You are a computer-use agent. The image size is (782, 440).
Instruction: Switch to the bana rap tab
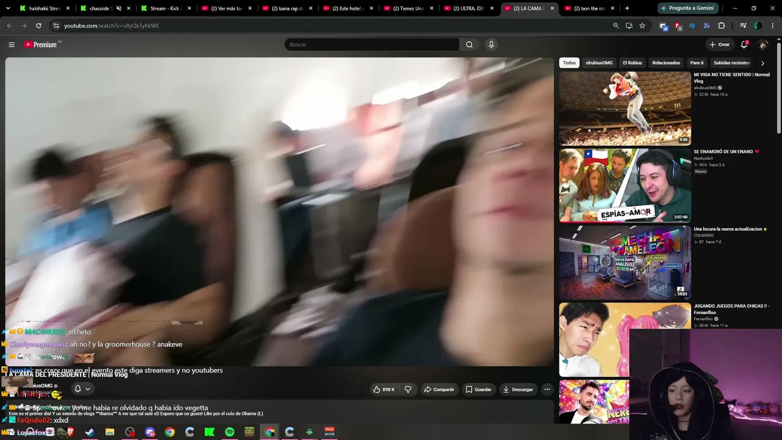283,9
